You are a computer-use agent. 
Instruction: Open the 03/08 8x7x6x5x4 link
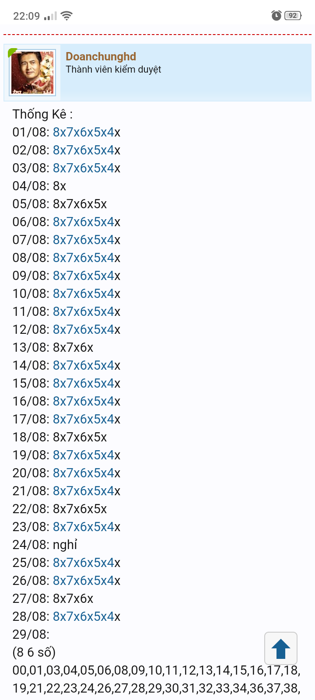tap(84, 168)
